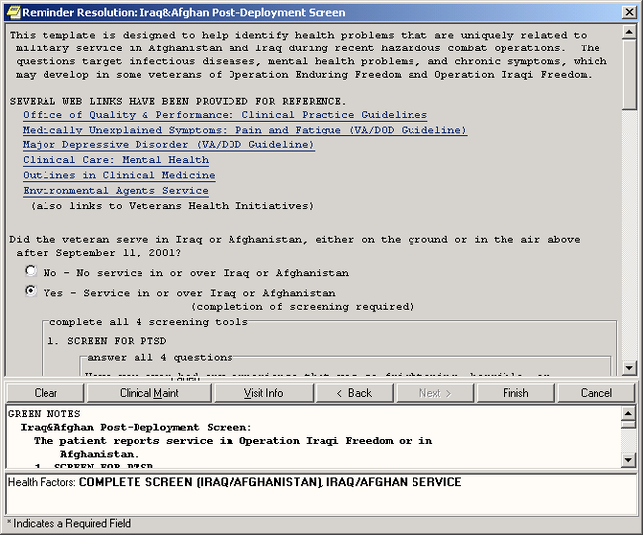The height and width of the screenshot is (535, 643).
Task: Cancel the reminder resolution dialog
Action: tap(596, 393)
